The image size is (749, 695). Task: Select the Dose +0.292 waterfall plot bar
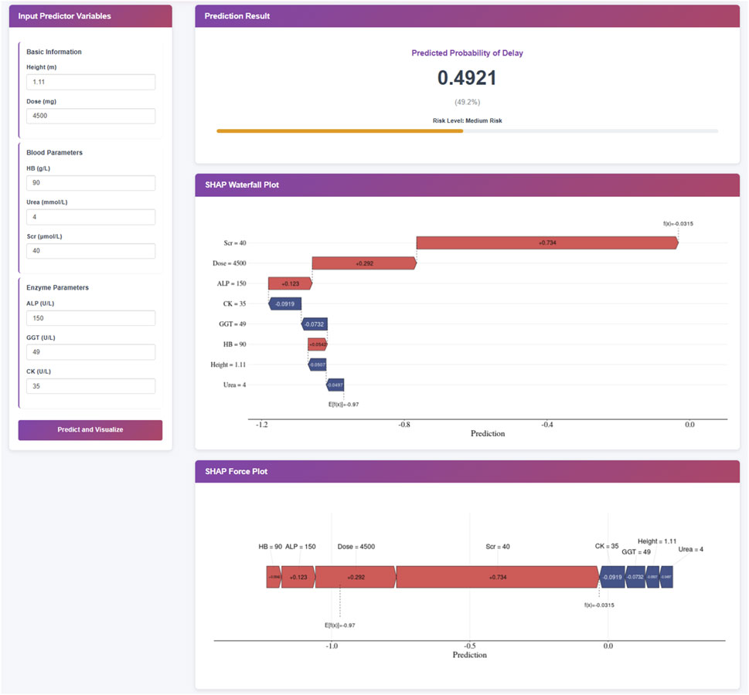(x=363, y=263)
